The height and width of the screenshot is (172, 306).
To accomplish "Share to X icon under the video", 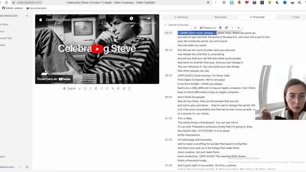I will (113, 88).
